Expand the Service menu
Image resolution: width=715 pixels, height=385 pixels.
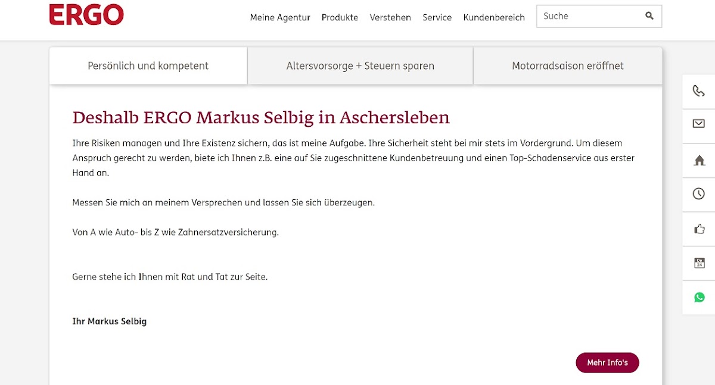tap(437, 17)
